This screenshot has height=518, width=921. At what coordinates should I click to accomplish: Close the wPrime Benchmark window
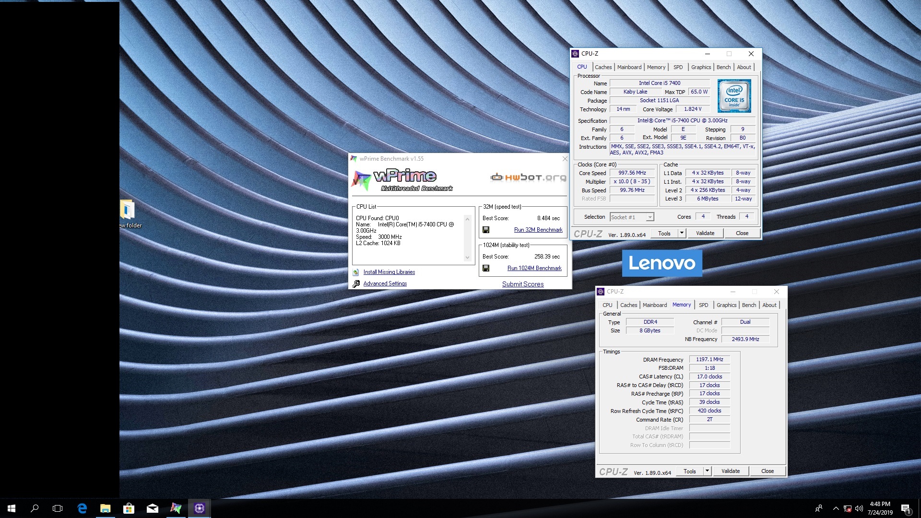pyautogui.click(x=565, y=159)
